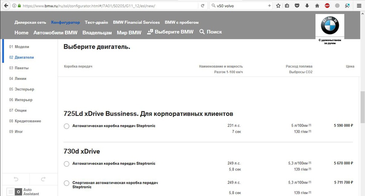The height and width of the screenshot is (196, 365).
Task: Open BMW с пробегом link
Action: pyautogui.click(x=181, y=22)
